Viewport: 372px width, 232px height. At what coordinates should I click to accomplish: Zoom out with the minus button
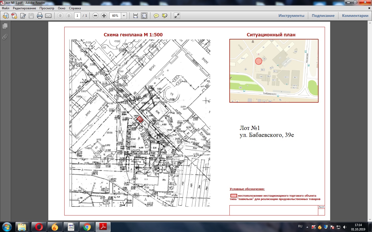pos(95,16)
